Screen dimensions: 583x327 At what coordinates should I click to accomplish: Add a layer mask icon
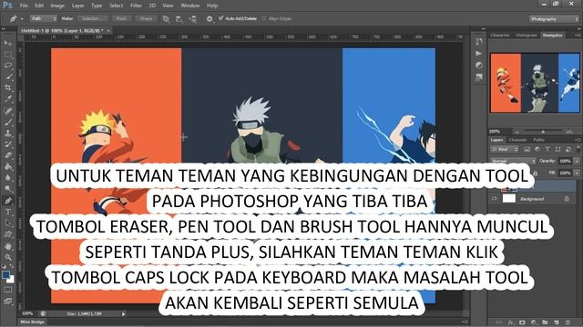click(x=522, y=322)
